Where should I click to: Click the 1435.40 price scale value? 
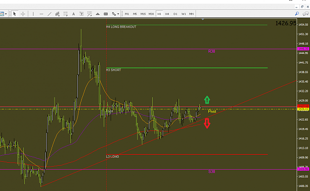point(303,81)
